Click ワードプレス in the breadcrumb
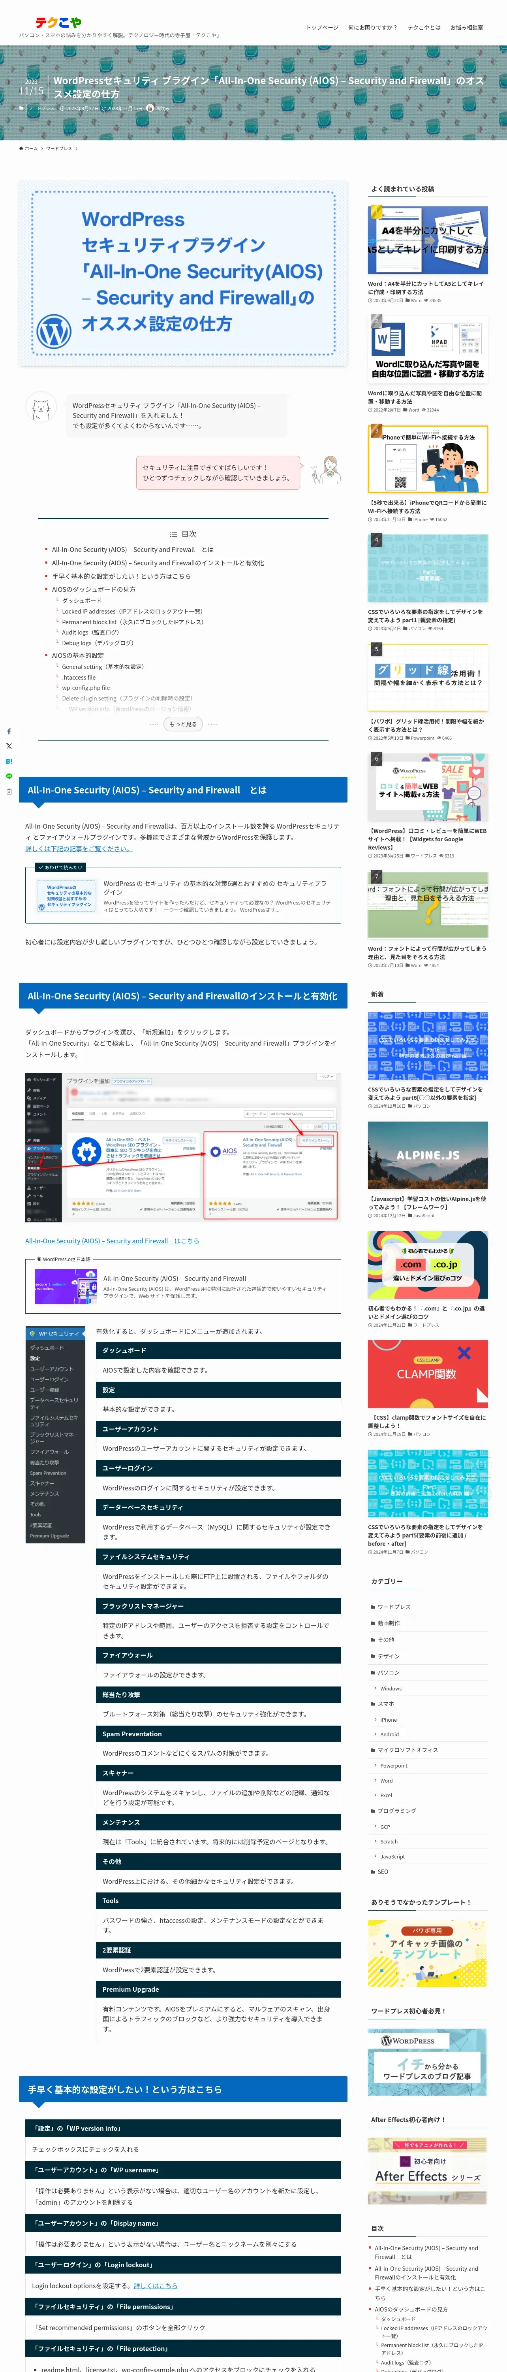Screen dimensions: 507x2372 (x=59, y=148)
